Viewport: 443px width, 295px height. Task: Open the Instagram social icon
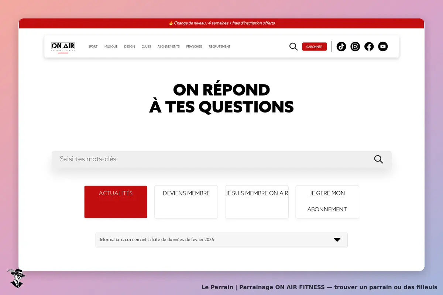click(x=355, y=46)
